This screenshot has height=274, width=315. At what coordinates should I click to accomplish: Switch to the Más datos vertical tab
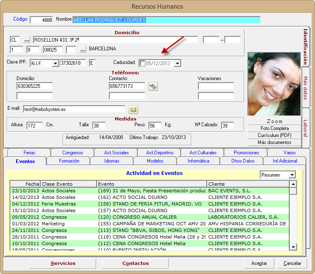tap(306, 87)
